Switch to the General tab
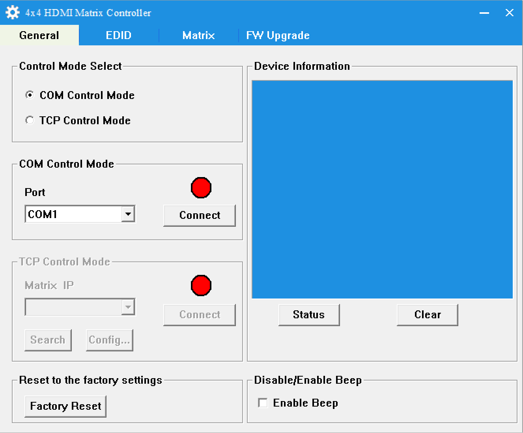This screenshot has width=523, height=433. [x=39, y=35]
